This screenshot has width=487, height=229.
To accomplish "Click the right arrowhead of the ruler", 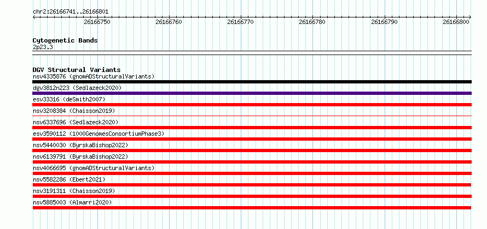I will pos(470,17).
